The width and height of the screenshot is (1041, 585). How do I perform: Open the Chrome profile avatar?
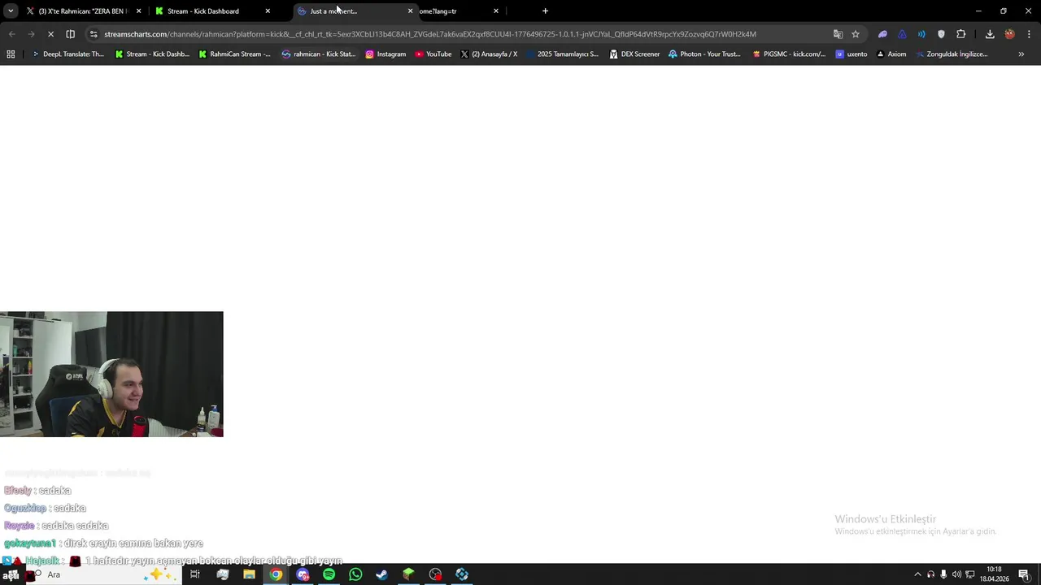pos(1009,34)
